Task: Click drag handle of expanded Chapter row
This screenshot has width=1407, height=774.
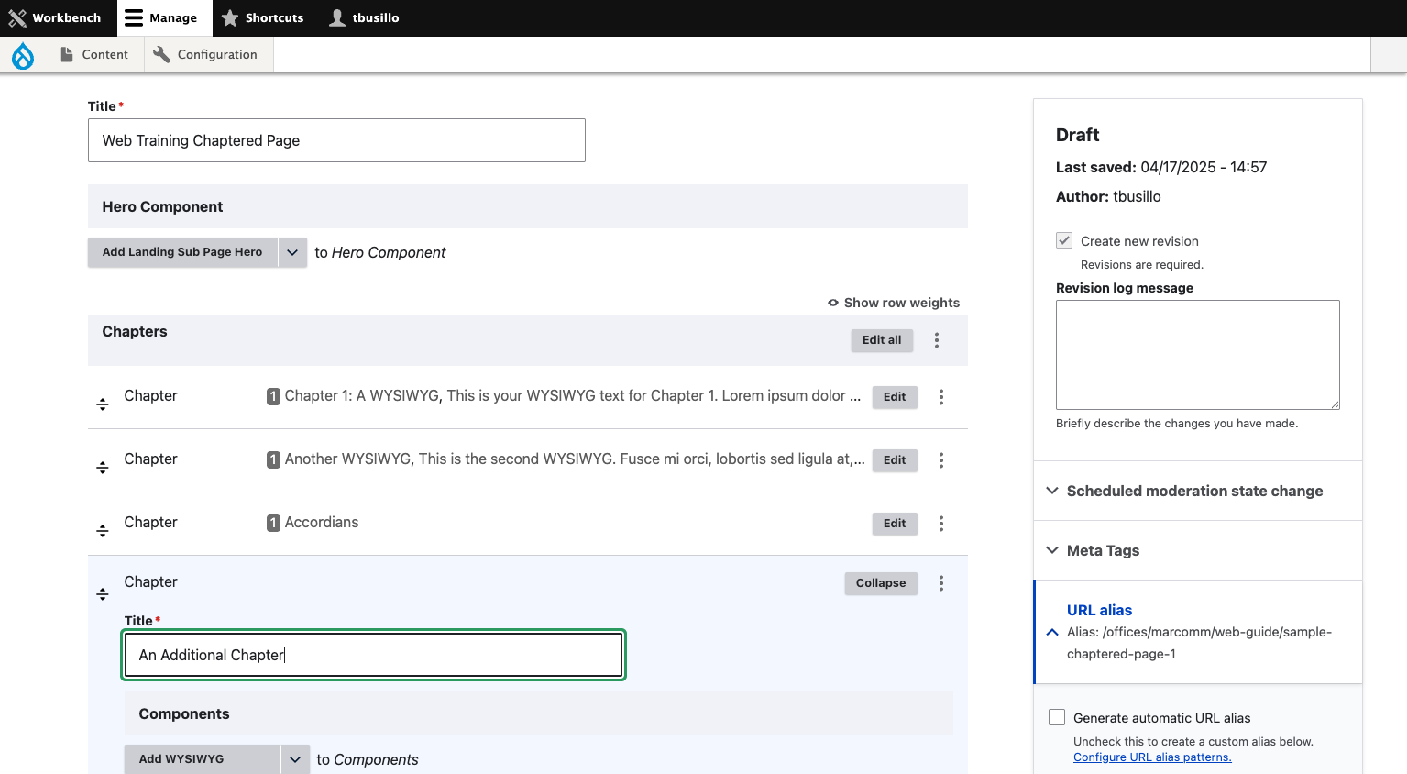Action: pos(103,594)
